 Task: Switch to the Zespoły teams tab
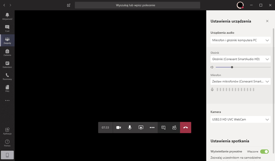7,40
